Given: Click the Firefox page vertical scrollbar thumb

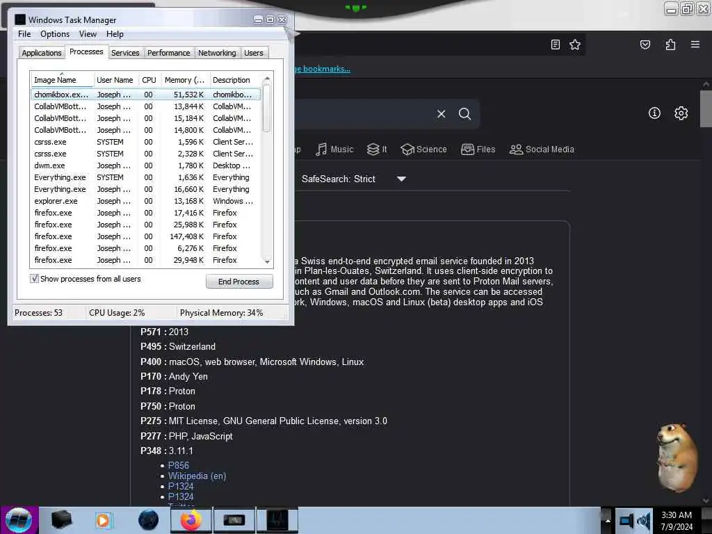Looking at the screenshot, I should 706,109.
